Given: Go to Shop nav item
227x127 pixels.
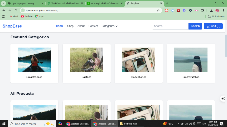Looking at the screenshot, I should 70,26.
